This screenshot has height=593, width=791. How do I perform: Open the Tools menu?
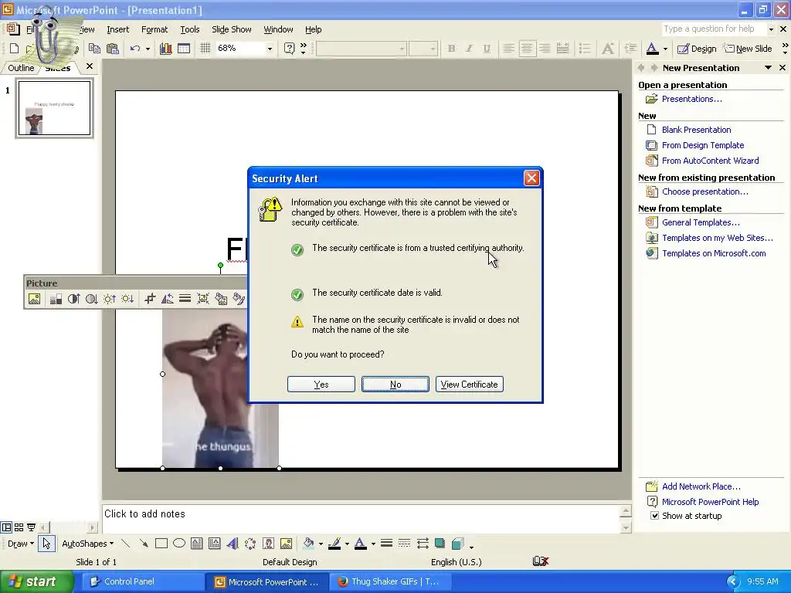tap(190, 29)
